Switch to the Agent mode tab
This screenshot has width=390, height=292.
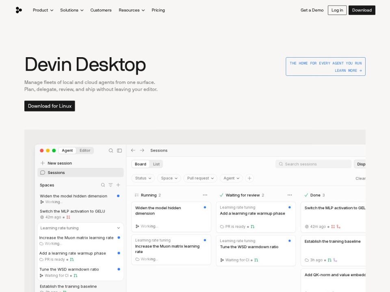pyautogui.click(x=67, y=150)
